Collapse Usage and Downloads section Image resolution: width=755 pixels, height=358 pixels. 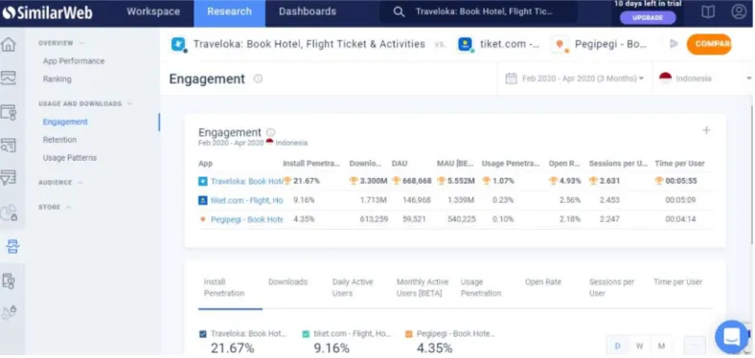pyautogui.click(x=85, y=103)
